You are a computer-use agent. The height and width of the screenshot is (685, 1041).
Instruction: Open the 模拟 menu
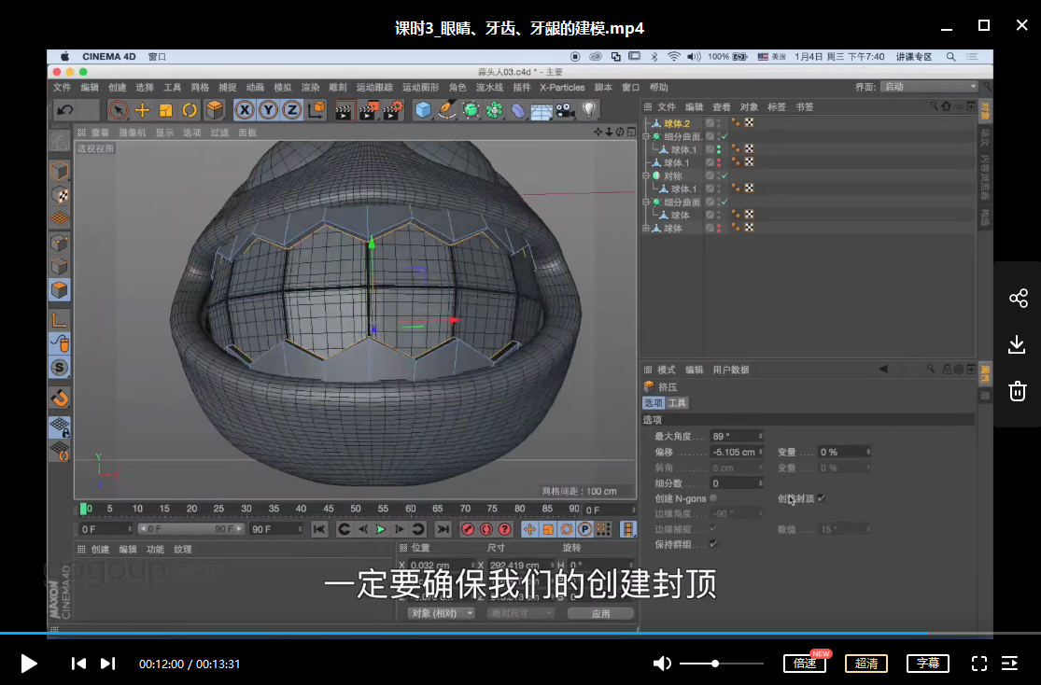point(282,88)
